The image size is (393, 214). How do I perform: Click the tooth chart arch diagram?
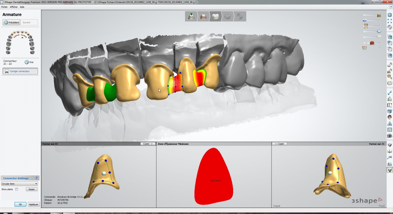[20, 42]
